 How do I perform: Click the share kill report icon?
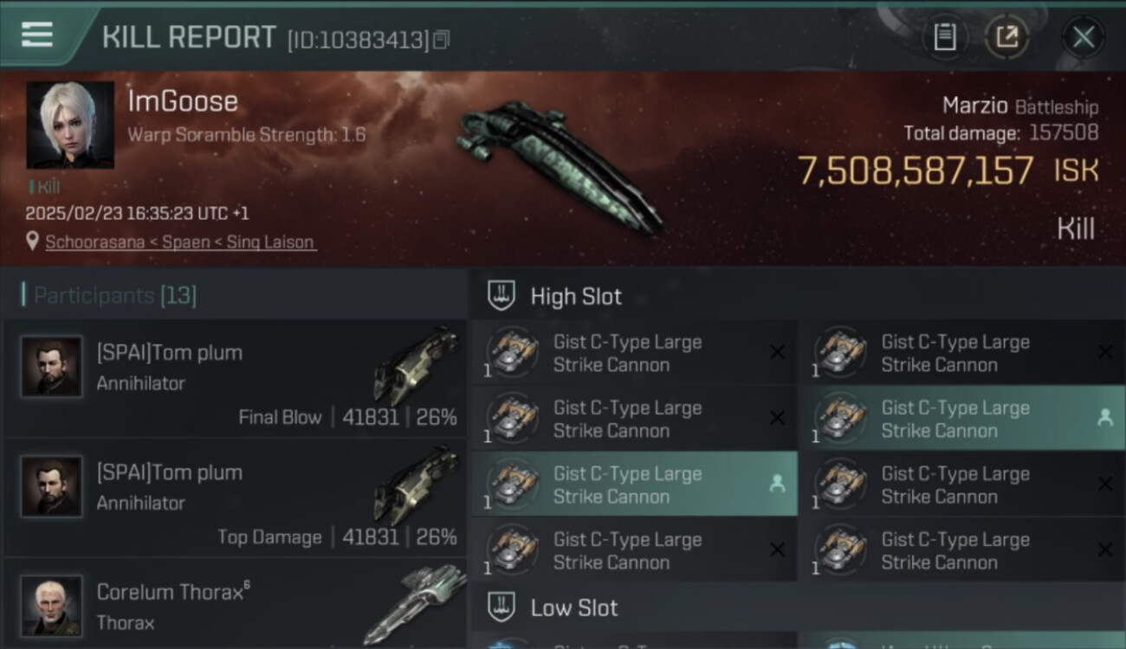coord(1006,37)
